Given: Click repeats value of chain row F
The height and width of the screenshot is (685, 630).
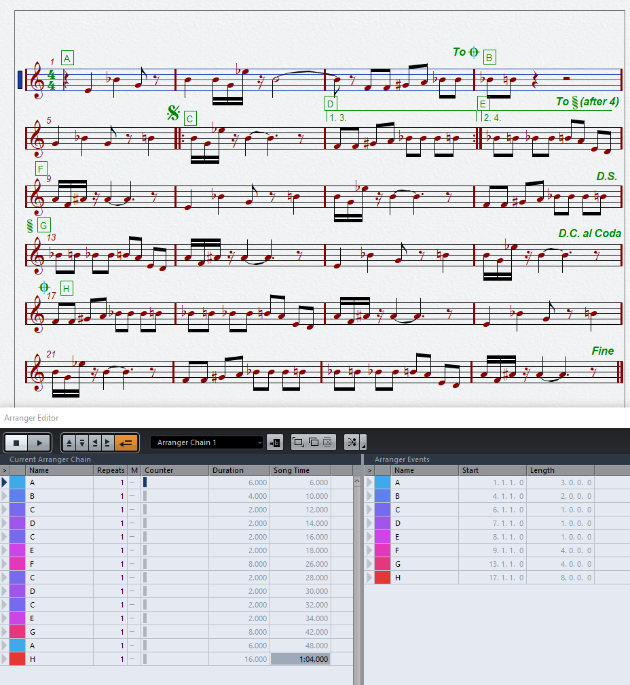Looking at the screenshot, I should pos(111,564).
